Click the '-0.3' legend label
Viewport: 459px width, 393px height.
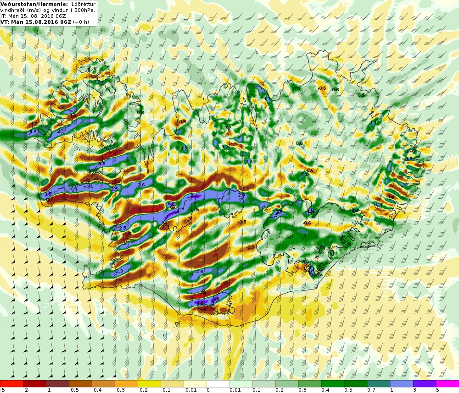click(120, 390)
